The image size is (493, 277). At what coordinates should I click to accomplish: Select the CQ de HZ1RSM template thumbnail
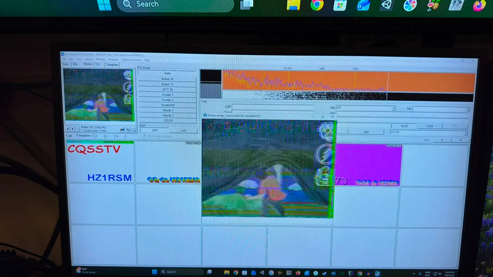point(168,162)
